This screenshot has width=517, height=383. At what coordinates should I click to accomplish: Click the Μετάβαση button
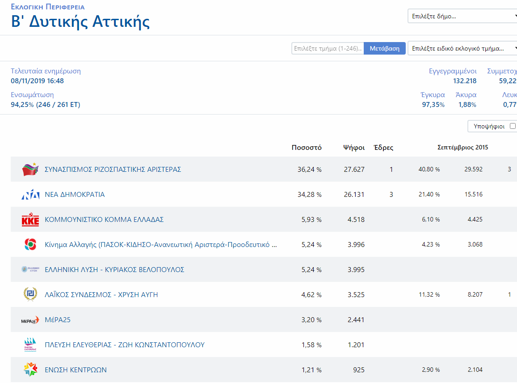384,48
